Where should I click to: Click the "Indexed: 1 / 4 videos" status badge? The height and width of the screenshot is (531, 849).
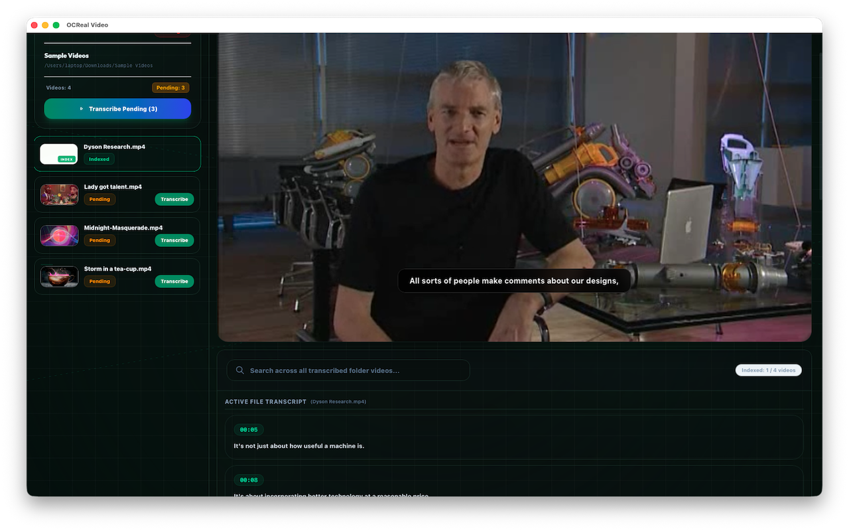(768, 370)
